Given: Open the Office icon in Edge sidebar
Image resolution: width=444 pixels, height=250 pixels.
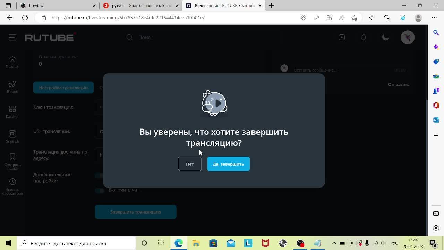Looking at the screenshot, I should click(x=436, y=105).
